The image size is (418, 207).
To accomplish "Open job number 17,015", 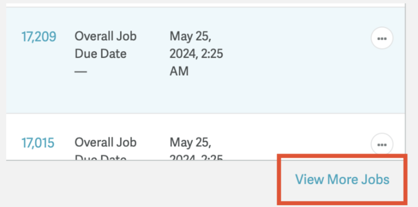I will click(x=38, y=143).
